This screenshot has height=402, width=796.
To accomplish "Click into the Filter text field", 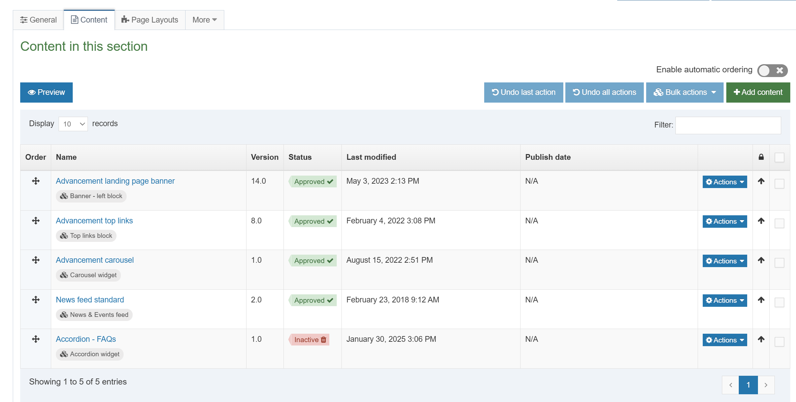I will coord(728,125).
